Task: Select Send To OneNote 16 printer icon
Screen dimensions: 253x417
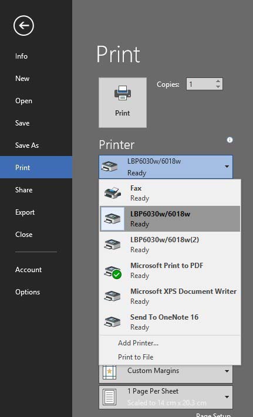Action: click(113, 322)
